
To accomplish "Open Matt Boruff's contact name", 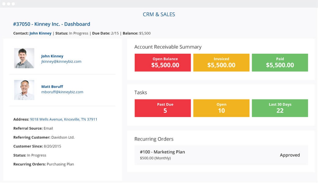I will click(x=52, y=87).
